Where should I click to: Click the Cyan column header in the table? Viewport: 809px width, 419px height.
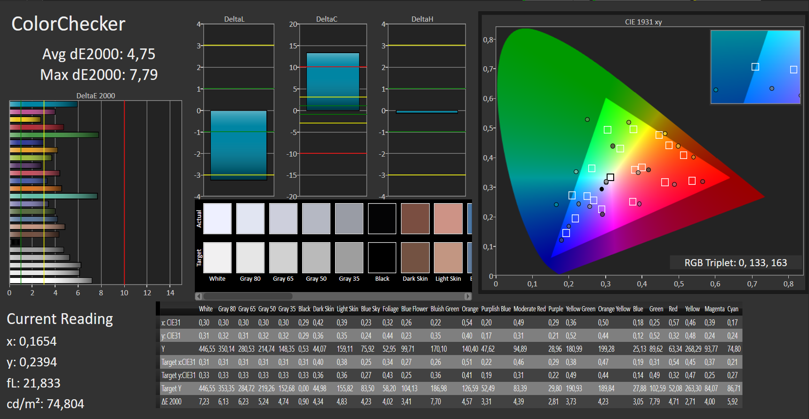click(733, 309)
